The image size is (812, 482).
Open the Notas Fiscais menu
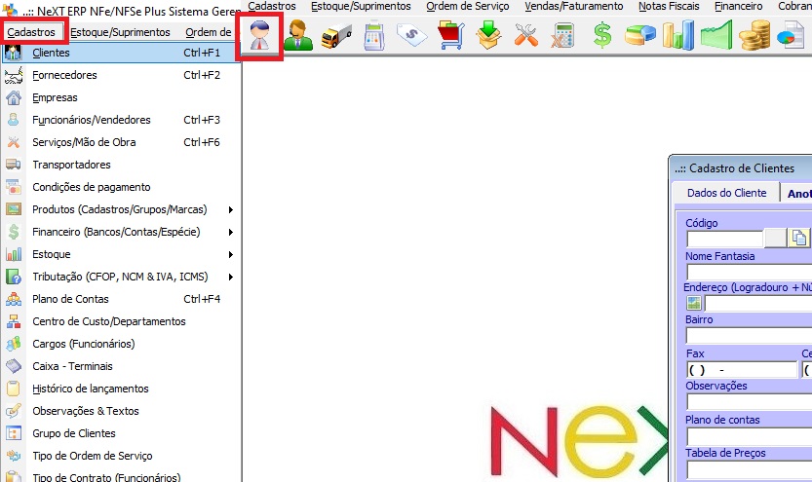pos(669,6)
